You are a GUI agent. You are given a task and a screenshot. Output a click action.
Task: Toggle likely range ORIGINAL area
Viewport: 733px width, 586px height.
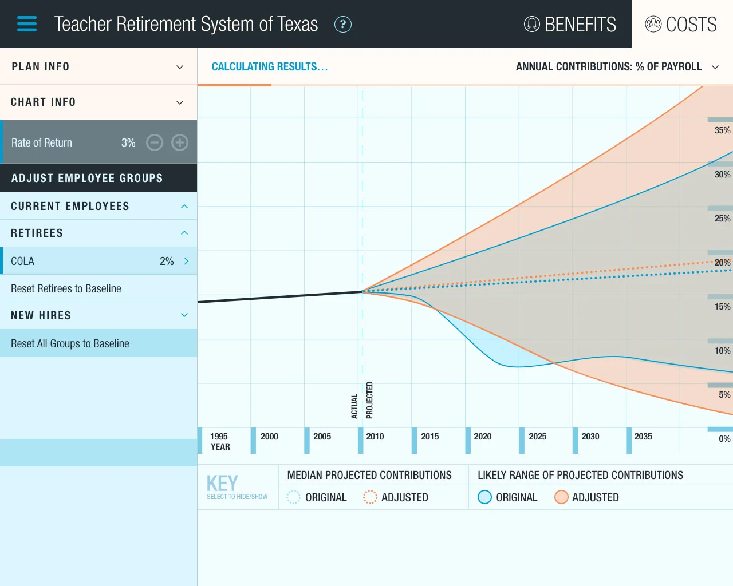507,497
